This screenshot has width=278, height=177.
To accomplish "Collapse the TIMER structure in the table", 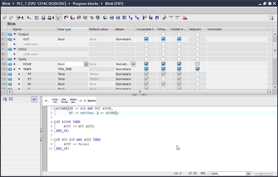I will 19,69.
